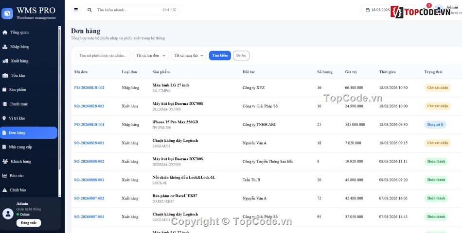Open order link SO-20260818-001
Screen dimensions: 462x233
point(89,143)
